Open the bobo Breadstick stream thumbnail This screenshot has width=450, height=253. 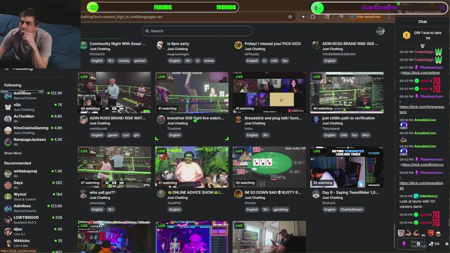(269, 93)
